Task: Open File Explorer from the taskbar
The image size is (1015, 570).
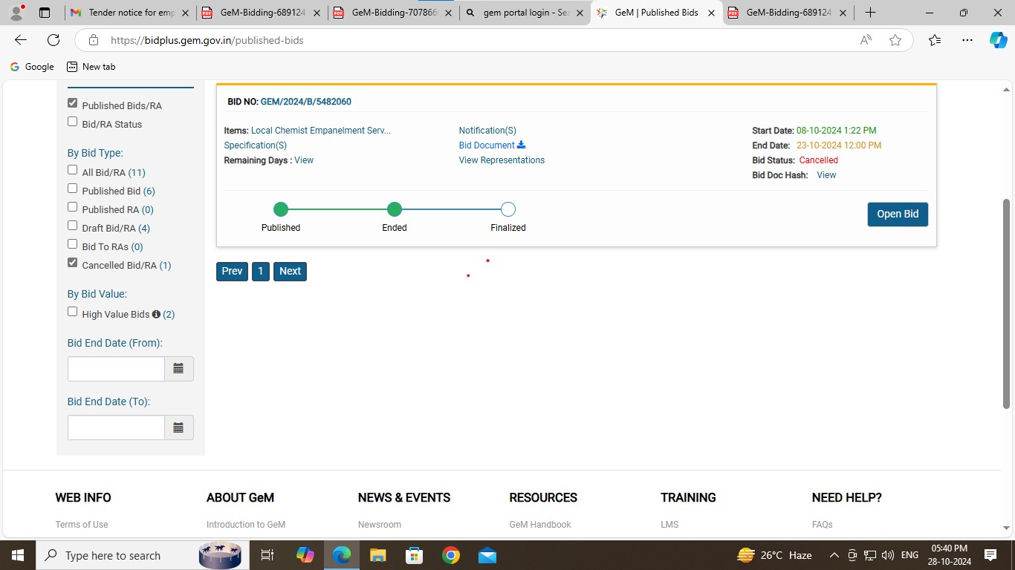Action: pyautogui.click(x=377, y=555)
